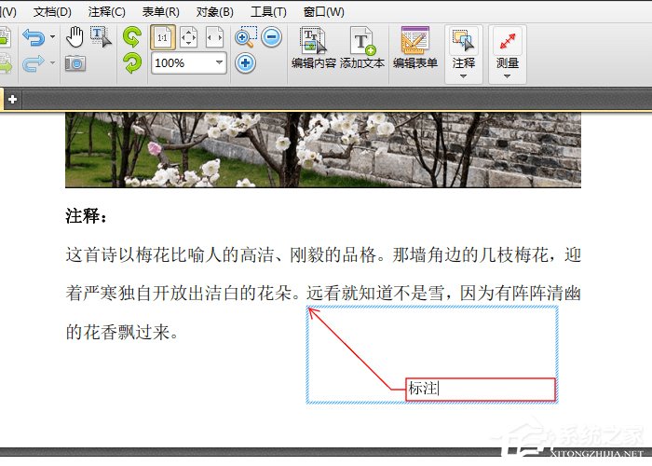Open the undo history dropdown arrow
The width and height of the screenshot is (652, 466).
[x=52, y=37]
